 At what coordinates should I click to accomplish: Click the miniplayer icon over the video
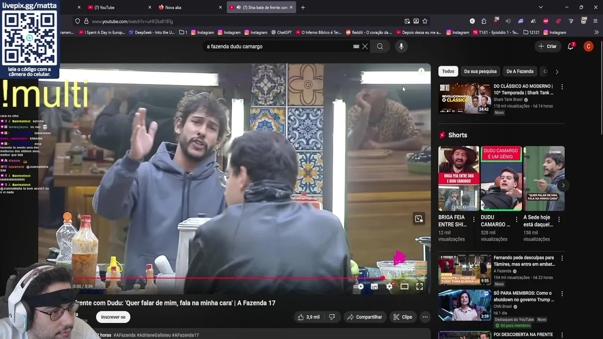click(419, 219)
